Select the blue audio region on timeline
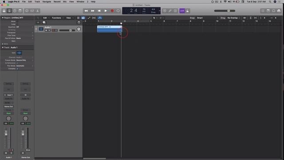This screenshot has width=284, height=160. 110,29
